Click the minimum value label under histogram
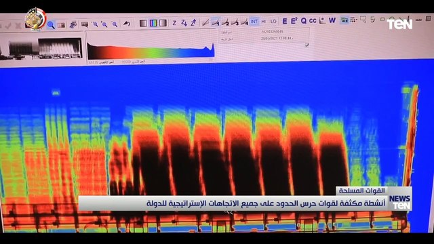 [x=133, y=62]
